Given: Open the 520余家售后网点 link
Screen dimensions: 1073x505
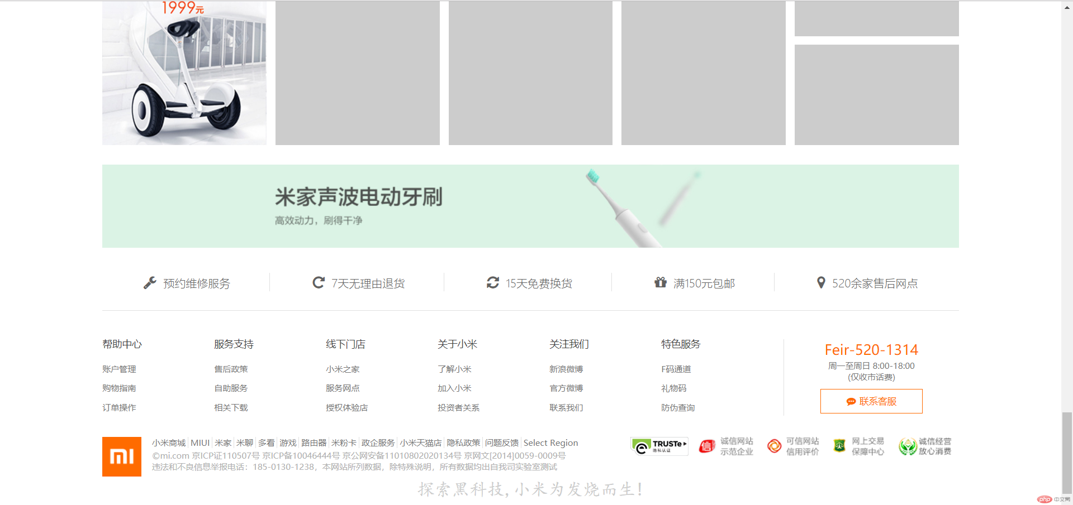Looking at the screenshot, I should (x=875, y=283).
